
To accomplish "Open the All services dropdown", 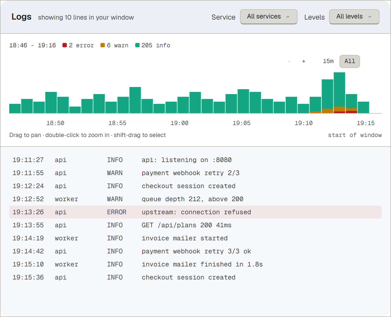I will pyautogui.click(x=269, y=17).
